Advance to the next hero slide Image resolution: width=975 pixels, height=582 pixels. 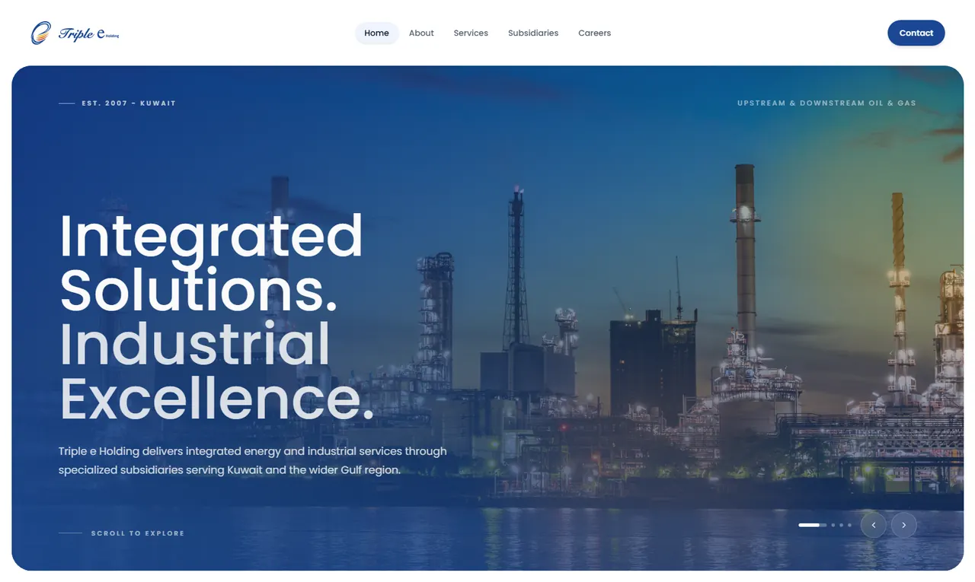click(x=904, y=525)
